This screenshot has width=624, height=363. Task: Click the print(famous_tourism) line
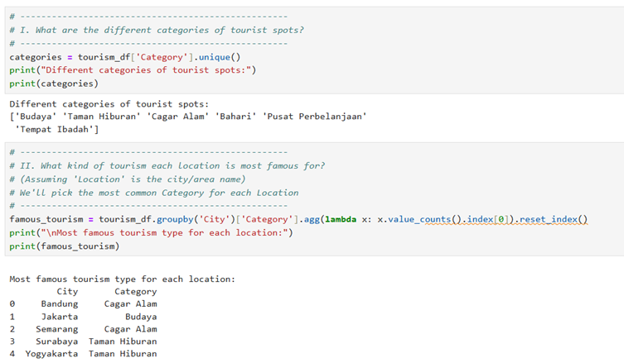(x=64, y=246)
